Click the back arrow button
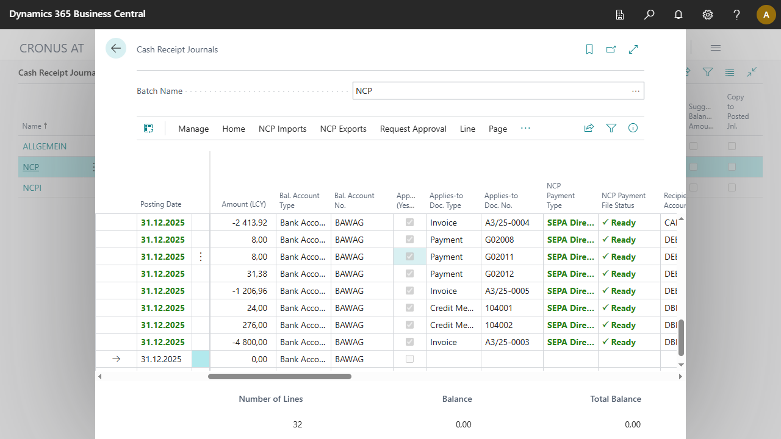781x439 pixels. (x=116, y=49)
